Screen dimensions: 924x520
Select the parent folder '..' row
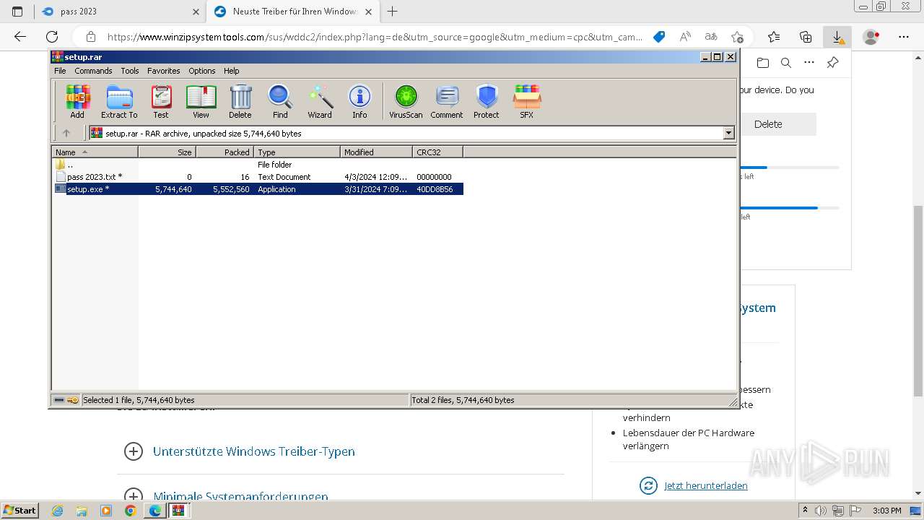(x=258, y=165)
